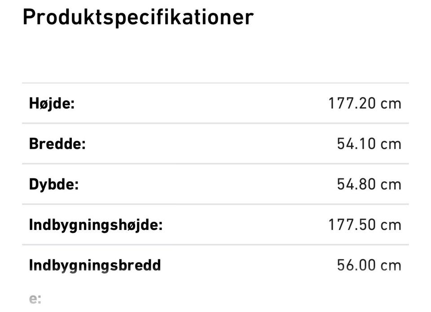Select the Indbygningshøjde label

click(96, 225)
